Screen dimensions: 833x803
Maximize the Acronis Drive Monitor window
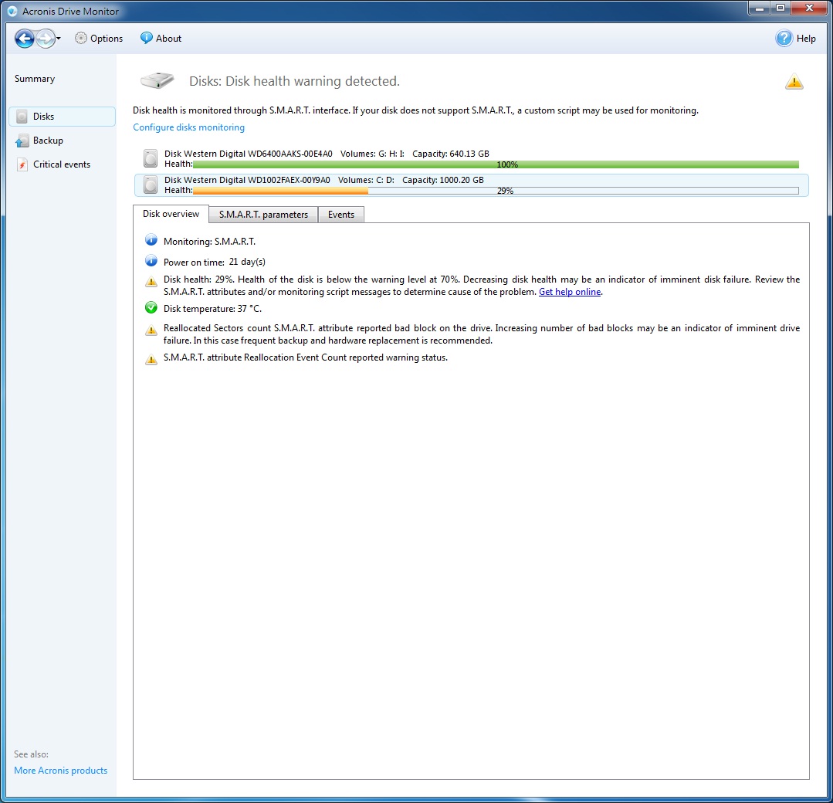point(781,8)
